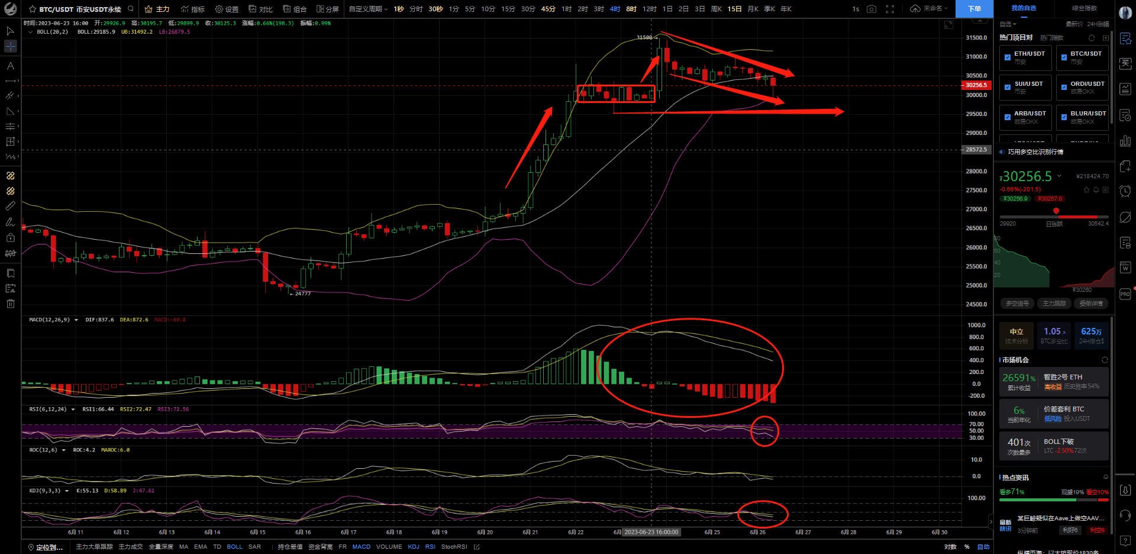Screen dimensions: 1136x554
Task: Open the 指标 indicators menu
Action: point(193,9)
